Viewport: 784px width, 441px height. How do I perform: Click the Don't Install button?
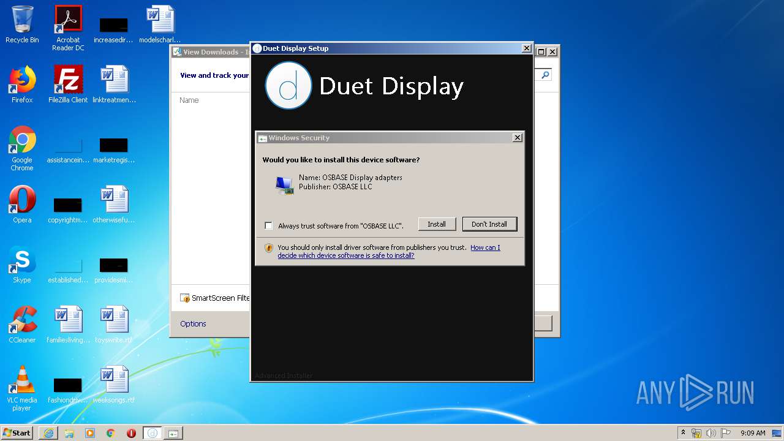click(x=489, y=224)
